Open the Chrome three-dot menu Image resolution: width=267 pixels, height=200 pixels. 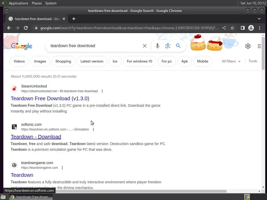pos(259,28)
